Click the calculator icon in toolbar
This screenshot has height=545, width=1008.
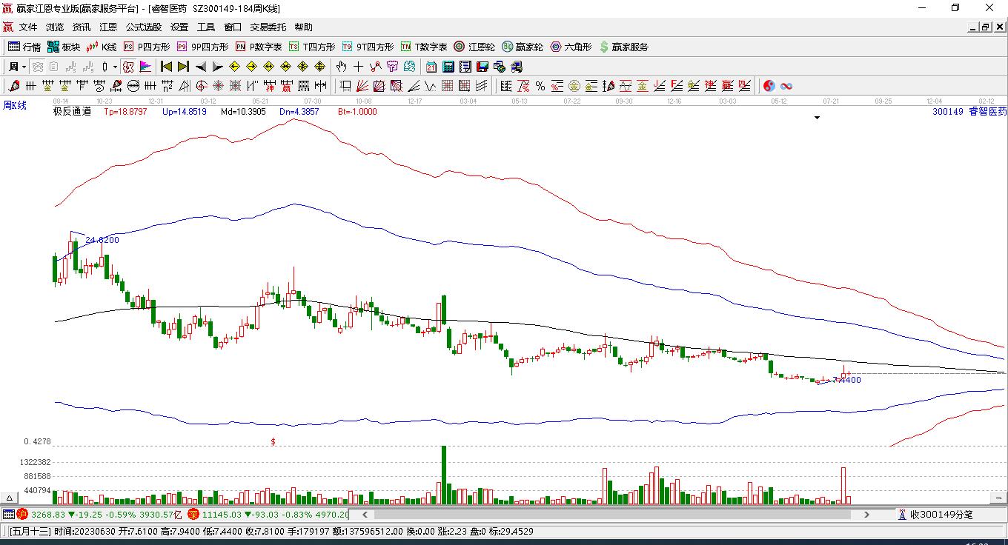point(448,67)
